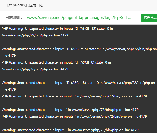157x133 pixels.
Task: Click the first PHP Warning ASCII=15 line
Action: pos(57,29)
